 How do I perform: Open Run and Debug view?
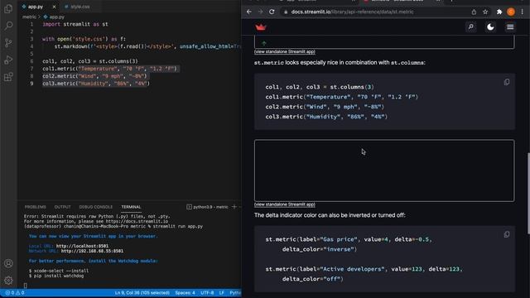point(8,60)
